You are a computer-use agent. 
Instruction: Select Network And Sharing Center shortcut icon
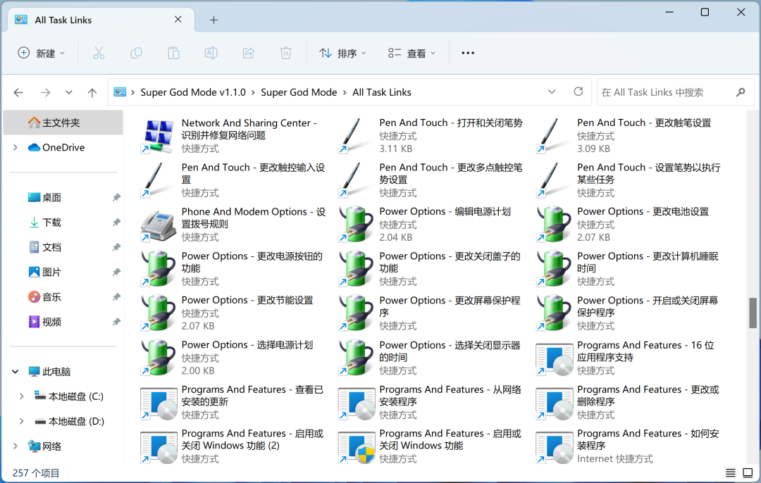158,136
